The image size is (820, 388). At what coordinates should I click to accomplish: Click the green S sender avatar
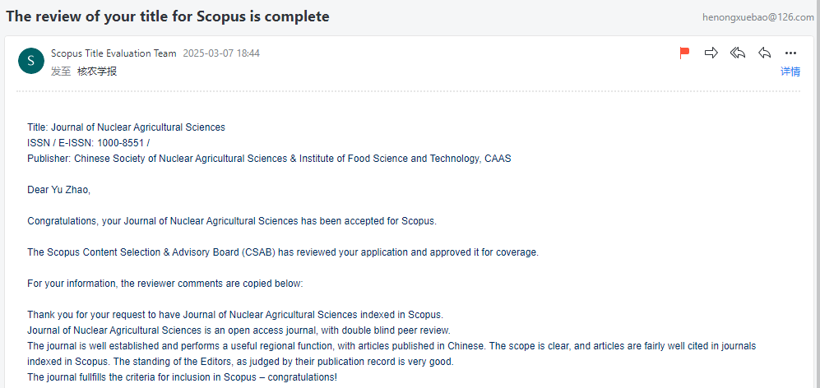tap(31, 61)
